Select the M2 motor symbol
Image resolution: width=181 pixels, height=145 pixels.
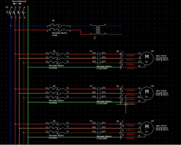click(x=147, y=93)
